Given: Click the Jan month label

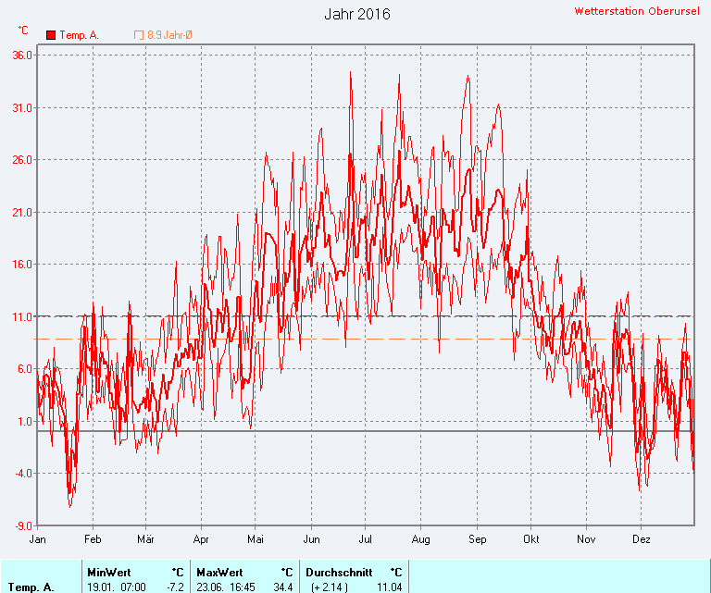Looking at the screenshot, I should click(x=37, y=539).
